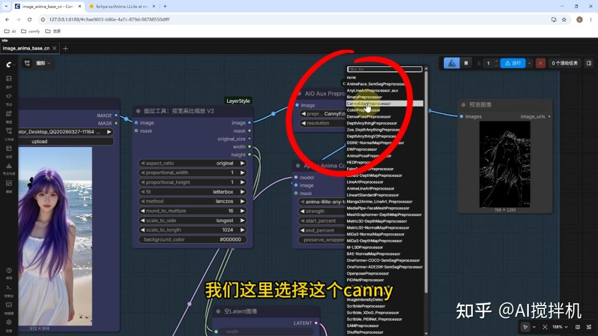Open the fit letterbox combo
This screenshot has width=598, height=336.
point(192,192)
